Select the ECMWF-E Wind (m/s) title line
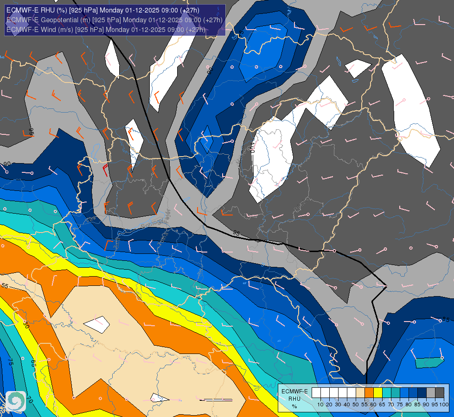 click(106, 30)
